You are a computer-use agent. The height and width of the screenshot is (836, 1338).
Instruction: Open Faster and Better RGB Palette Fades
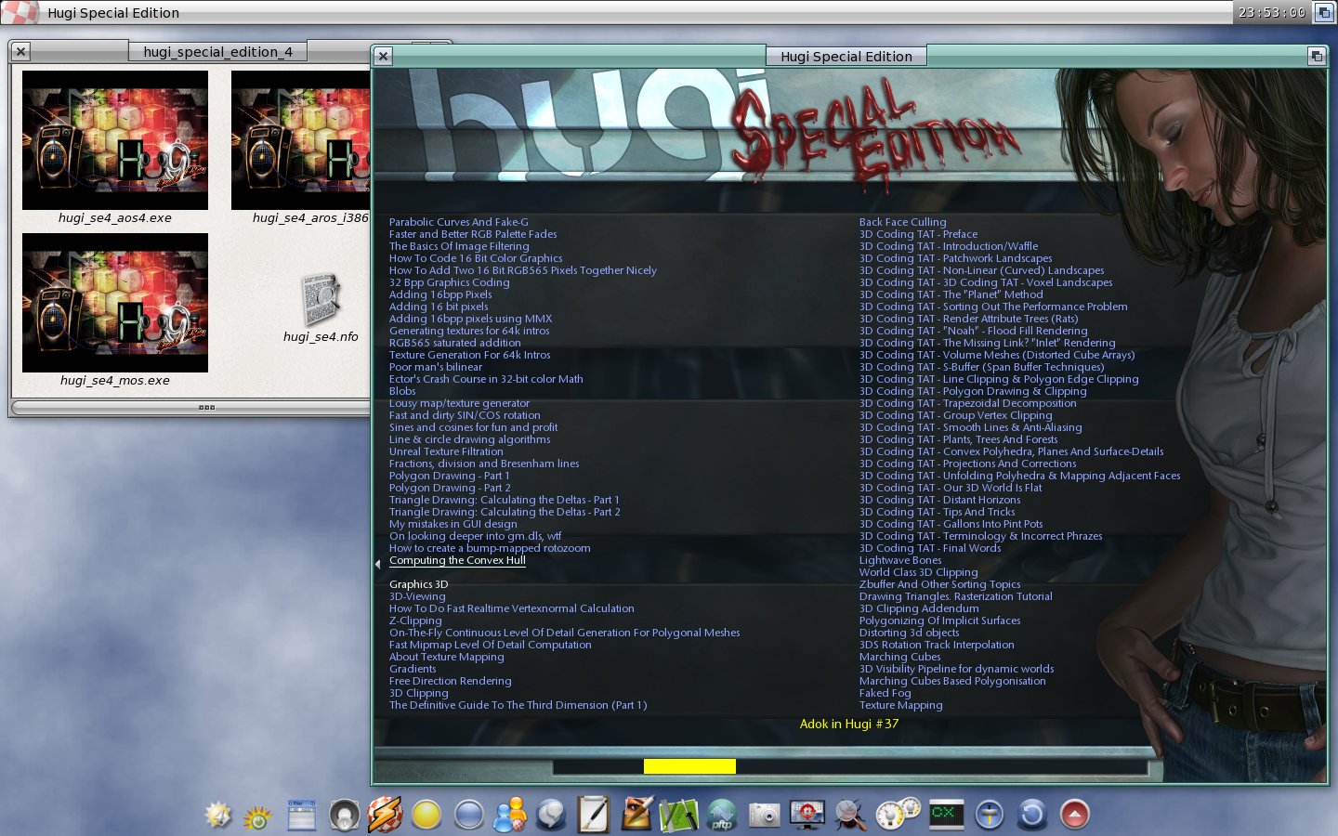tap(473, 234)
